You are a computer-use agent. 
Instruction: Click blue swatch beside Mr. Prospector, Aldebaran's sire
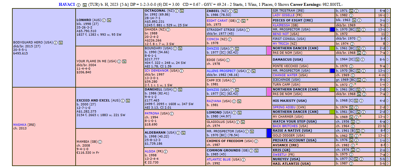[x=268, y=133]
